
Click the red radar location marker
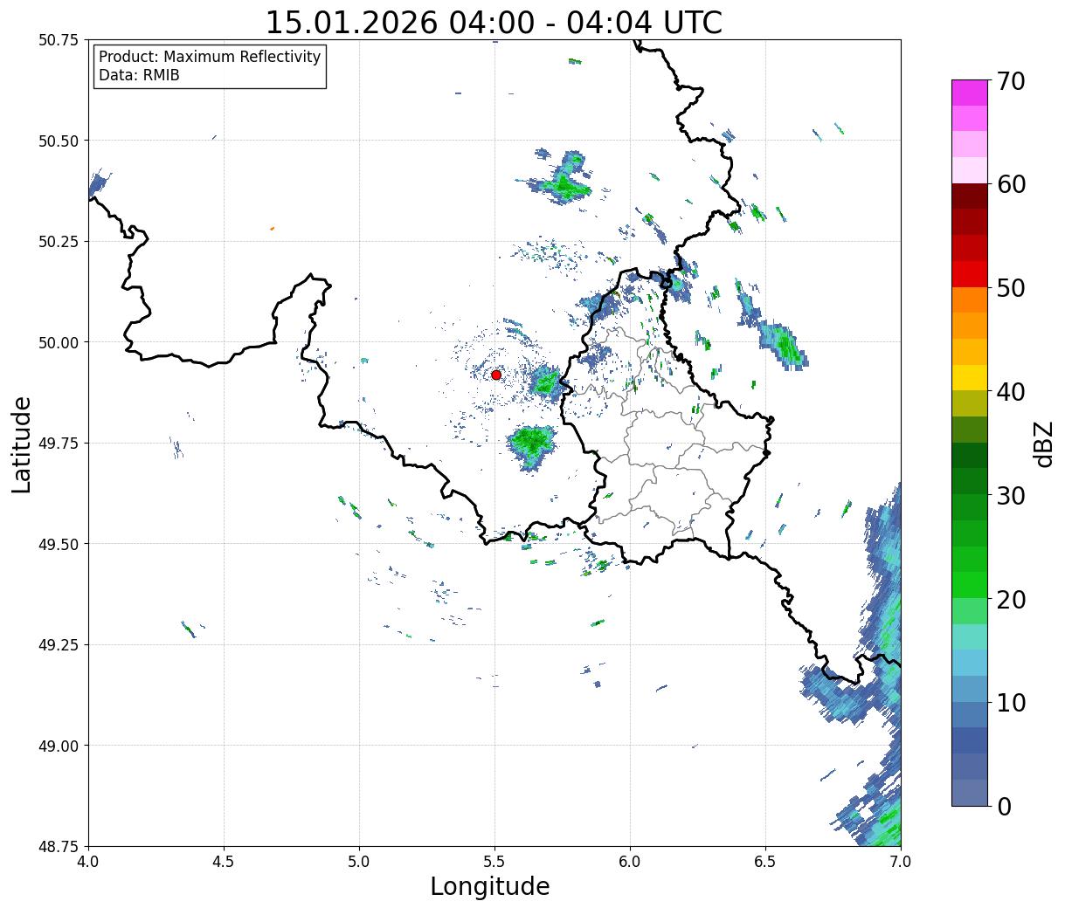495,375
